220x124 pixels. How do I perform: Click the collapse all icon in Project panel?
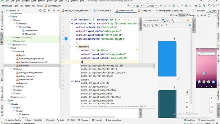(x=49, y=11)
